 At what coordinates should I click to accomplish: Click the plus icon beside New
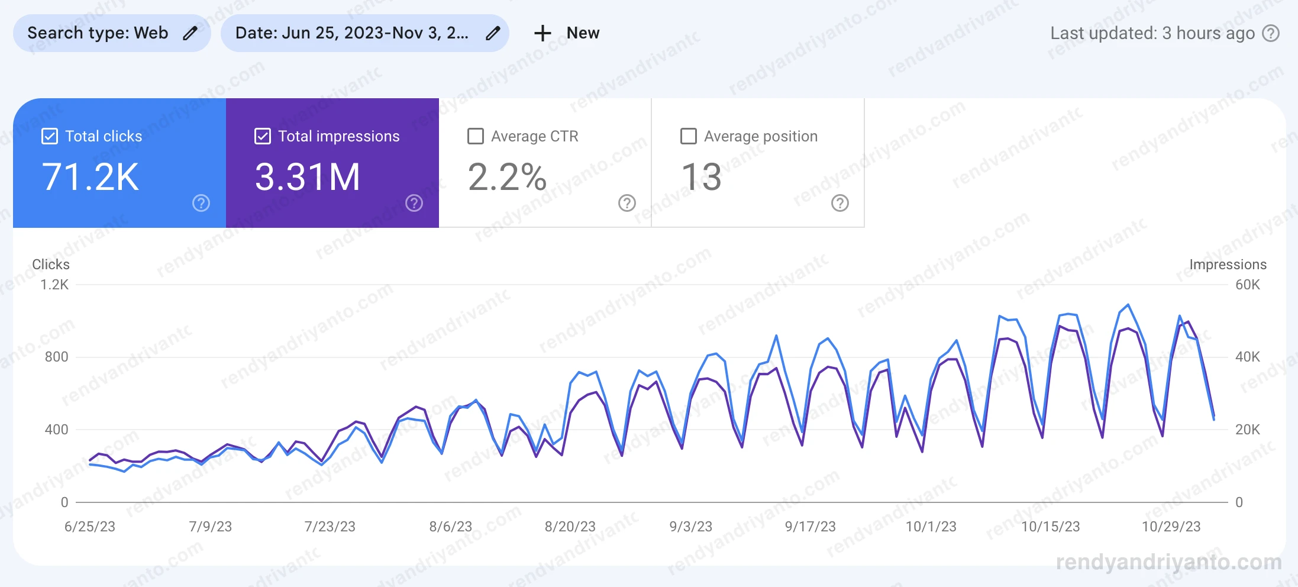[x=543, y=33]
